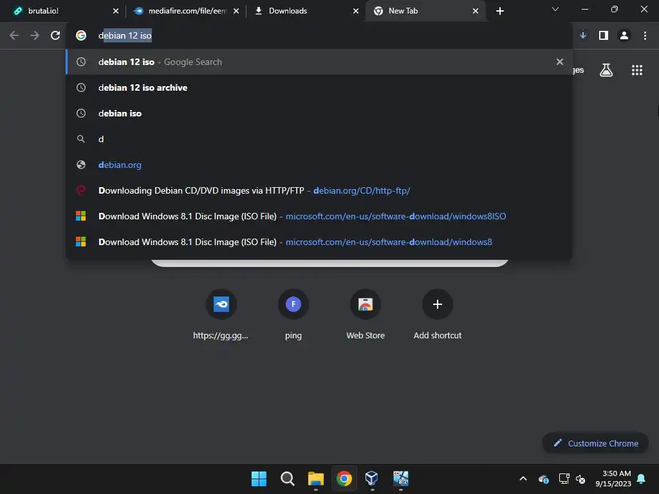This screenshot has height=494, width=659.
Task: Toggle the side panel icon
Action: 604,36
